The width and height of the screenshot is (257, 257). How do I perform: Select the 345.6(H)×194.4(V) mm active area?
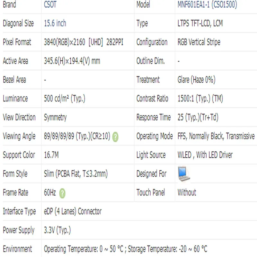pyautogui.click(x=72, y=61)
